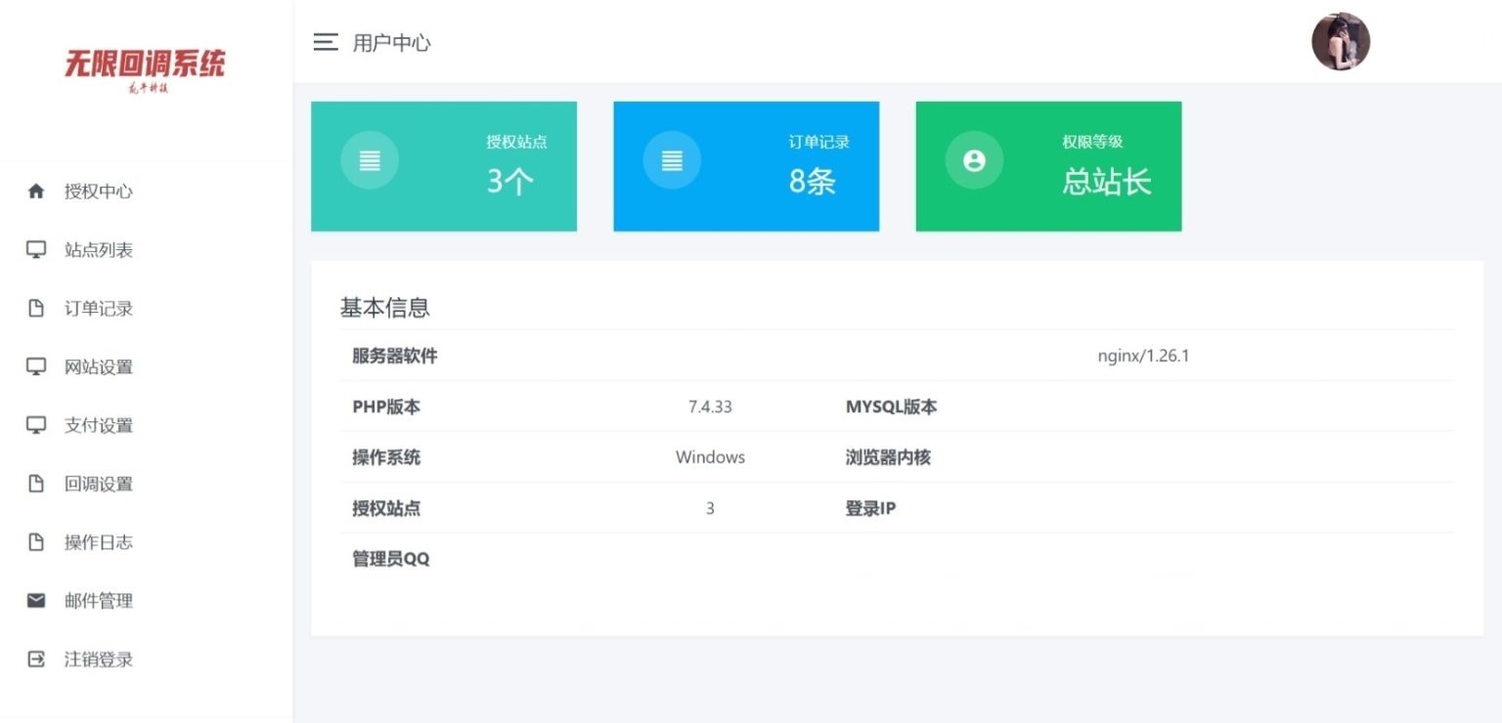The height and width of the screenshot is (723, 1502).
Task: Click the home icon beside 授权中心
Action: click(36, 191)
